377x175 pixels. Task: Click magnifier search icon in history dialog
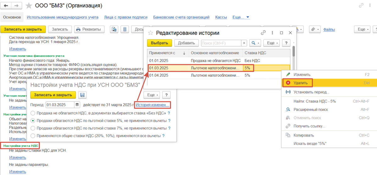point(253,43)
